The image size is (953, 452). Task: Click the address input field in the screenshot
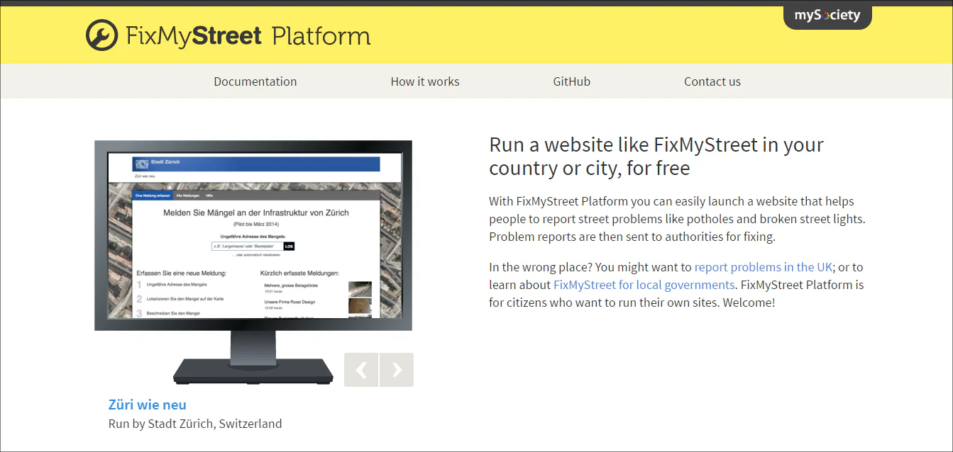coord(246,246)
